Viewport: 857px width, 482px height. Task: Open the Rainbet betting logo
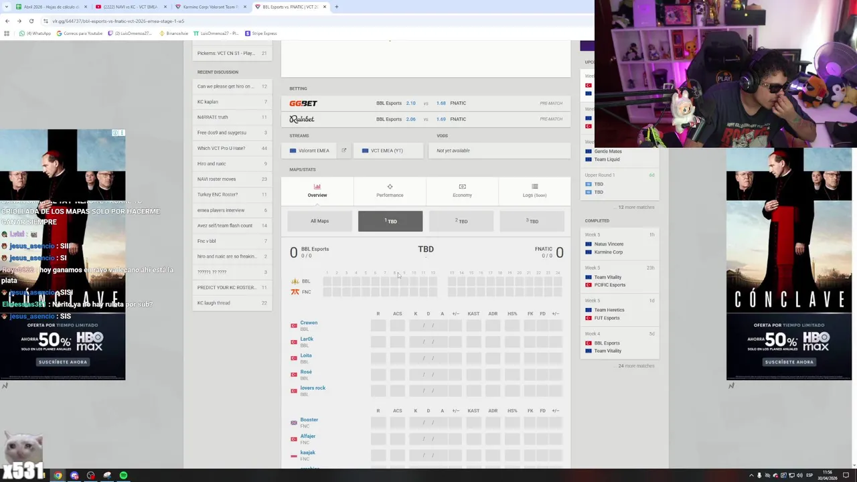[302, 119]
